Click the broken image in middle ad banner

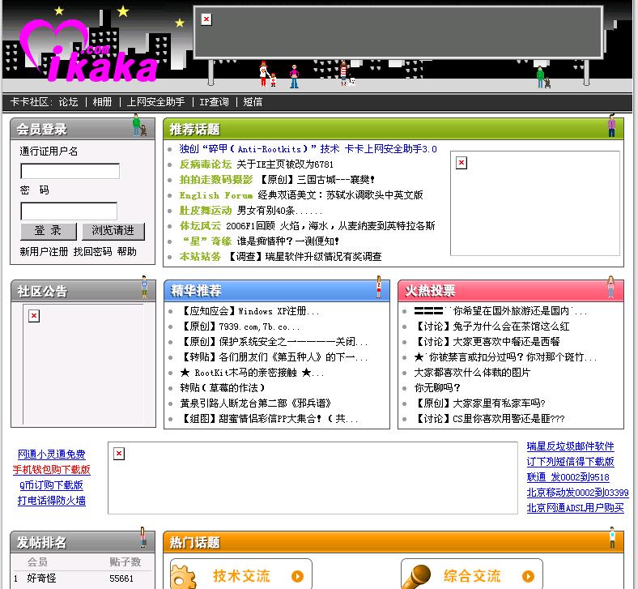[x=119, y=454]
